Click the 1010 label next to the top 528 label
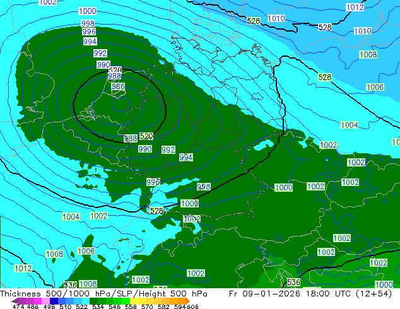Image resolution: width=400 pixels, height=309 pixels. click(x=276, y=18)
